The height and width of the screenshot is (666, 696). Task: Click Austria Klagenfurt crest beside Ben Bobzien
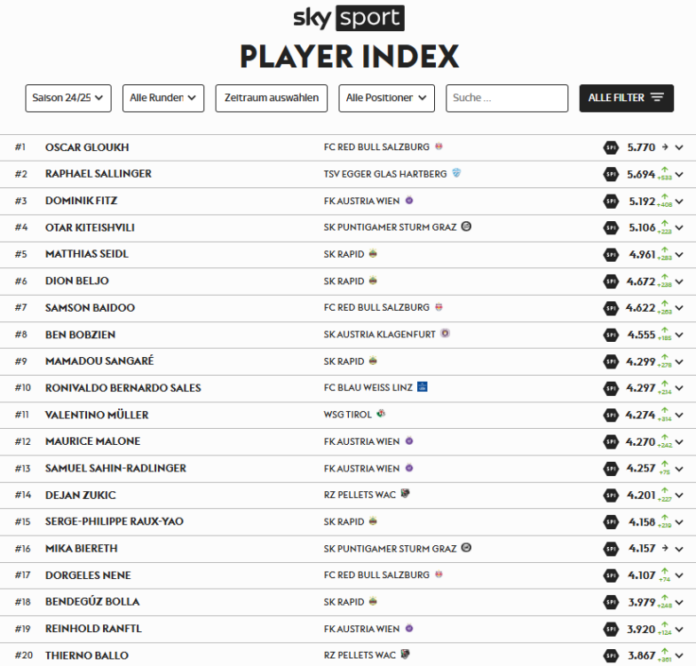[x=445, y=334]
